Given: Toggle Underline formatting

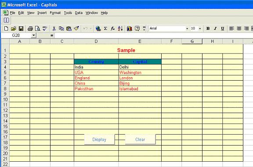Looking at the screenshot, I should coord(223,28).
